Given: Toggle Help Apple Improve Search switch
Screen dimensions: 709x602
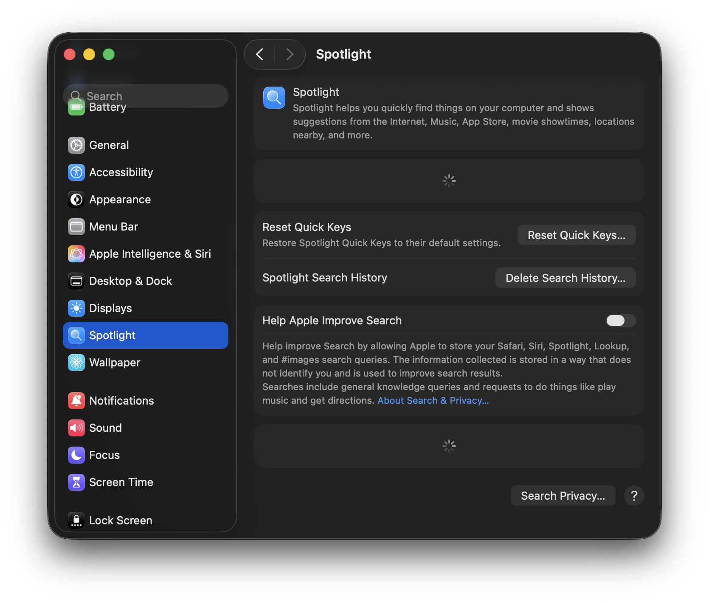Looking at the screenshot, I should [x=621, y=321].
